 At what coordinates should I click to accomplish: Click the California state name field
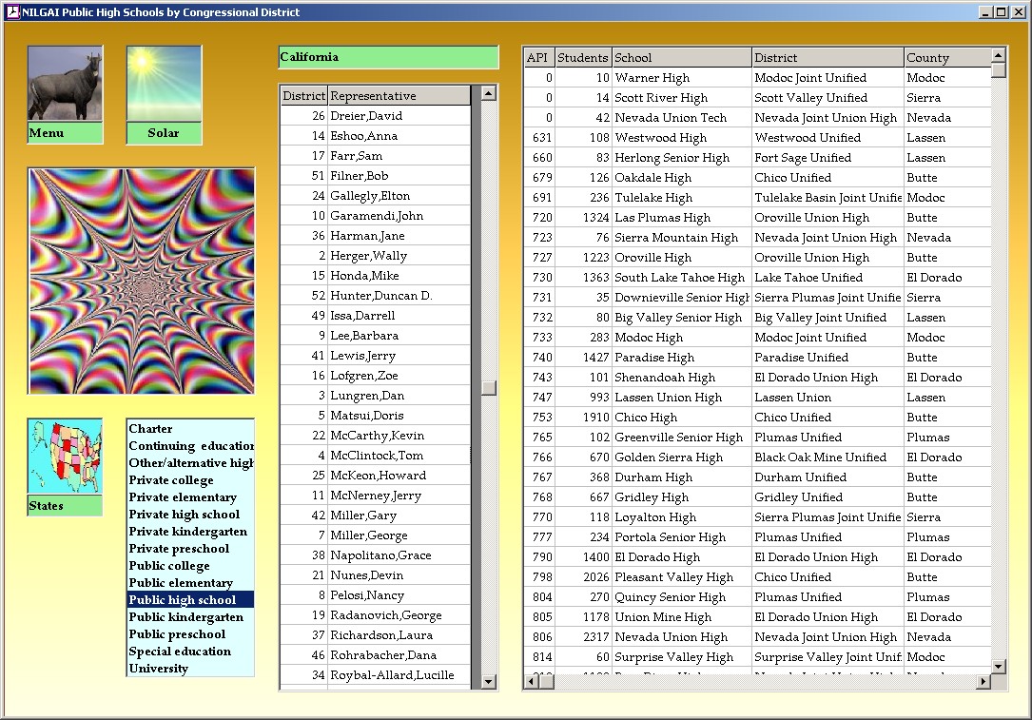click(388, 57)
